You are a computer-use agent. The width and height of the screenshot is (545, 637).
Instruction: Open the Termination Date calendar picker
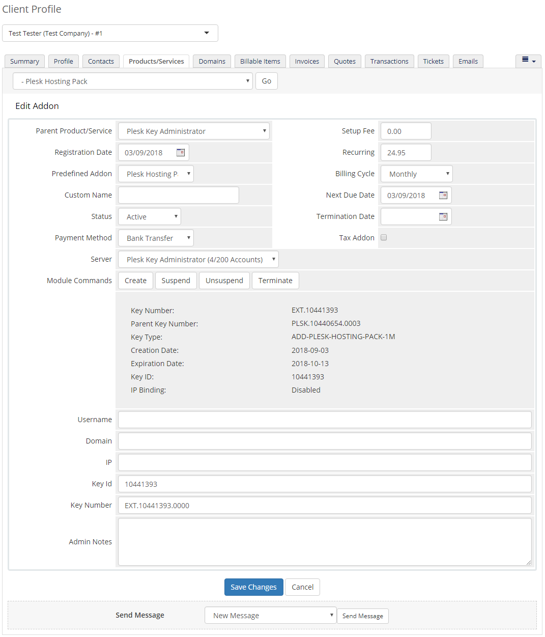(443, 216)
